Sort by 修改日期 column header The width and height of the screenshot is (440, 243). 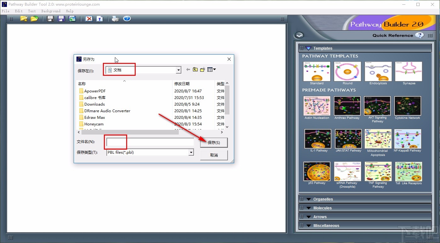coord(194,84)
